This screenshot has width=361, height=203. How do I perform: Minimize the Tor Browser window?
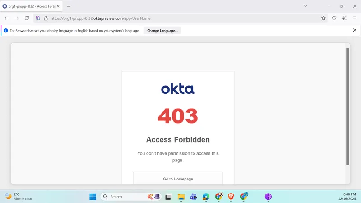(x=329, y=6)
